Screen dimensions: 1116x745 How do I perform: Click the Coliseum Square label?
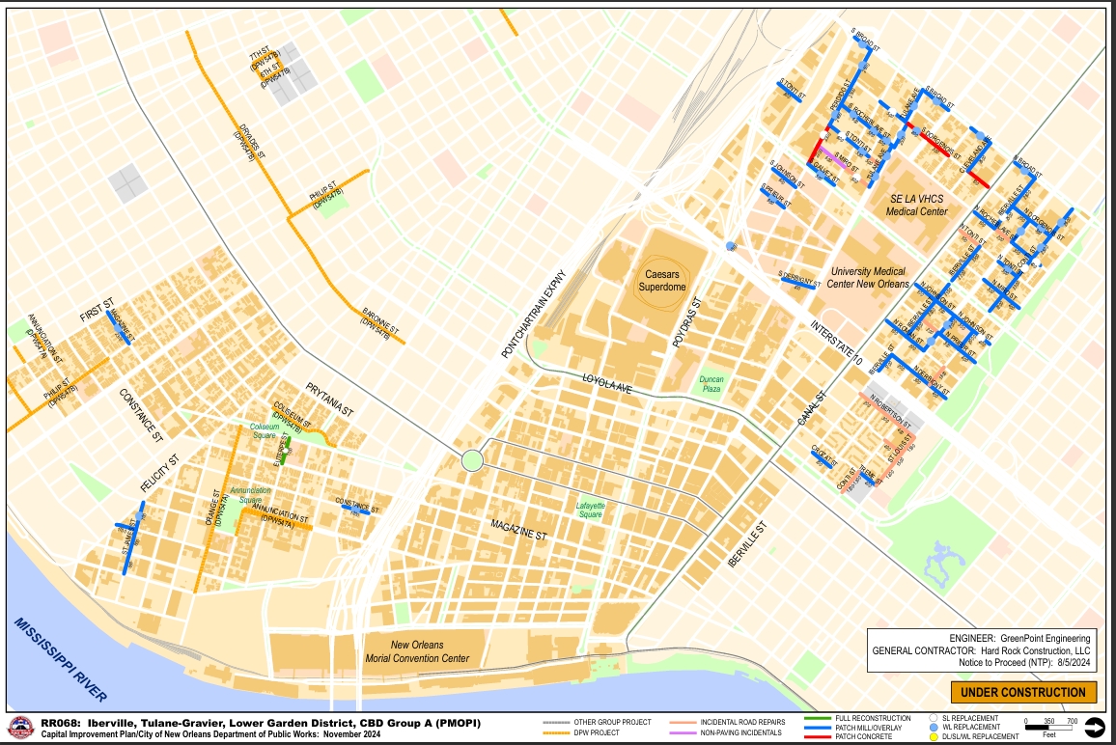pos(265,430)
